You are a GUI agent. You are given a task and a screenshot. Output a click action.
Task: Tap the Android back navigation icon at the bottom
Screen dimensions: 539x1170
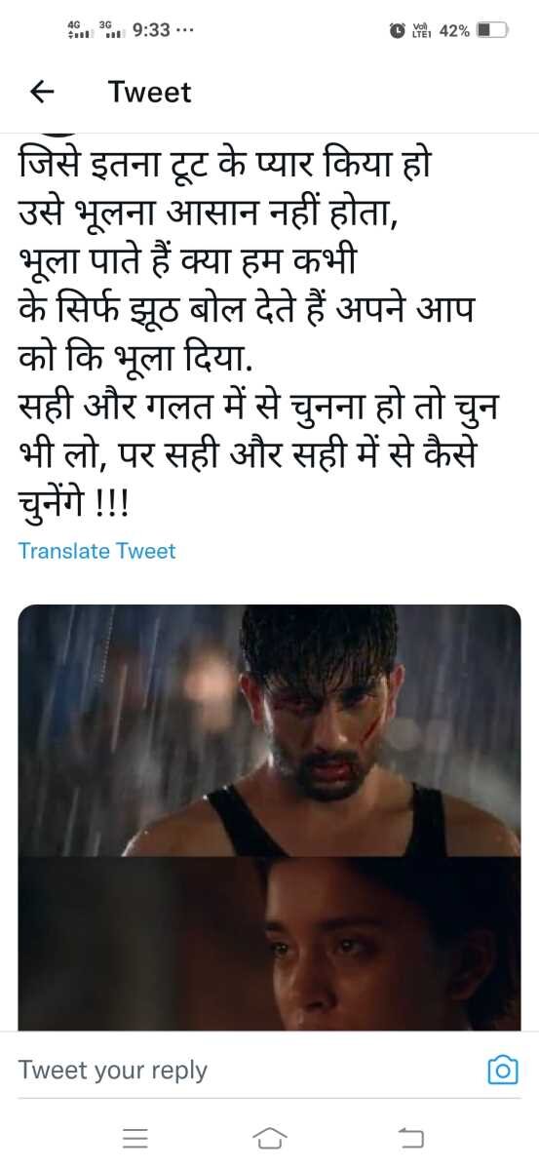coord(411,1137)
